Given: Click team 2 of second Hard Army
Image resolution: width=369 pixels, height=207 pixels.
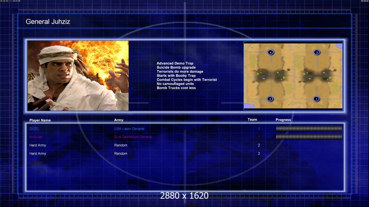Looking at the screenshot, I should click(259, 154).
